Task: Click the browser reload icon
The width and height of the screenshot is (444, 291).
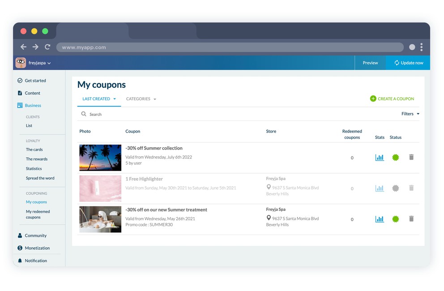Action: click(47, 47)
